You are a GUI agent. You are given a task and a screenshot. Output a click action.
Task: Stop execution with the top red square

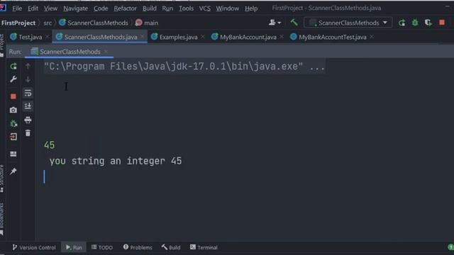(442, 23)
